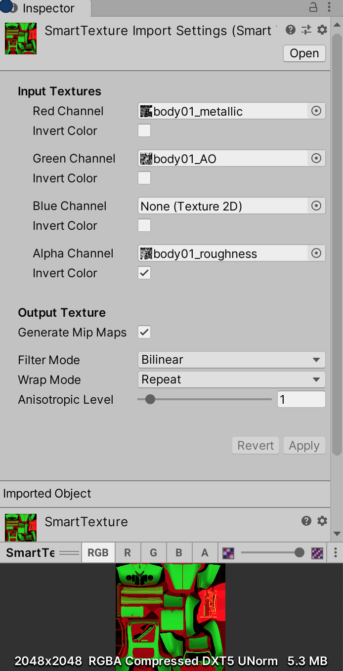The width and height of the screenshot is (343, 671).
Task: Disable Invert Color for Alpha Channel
Action: click(x=144, y=273)
